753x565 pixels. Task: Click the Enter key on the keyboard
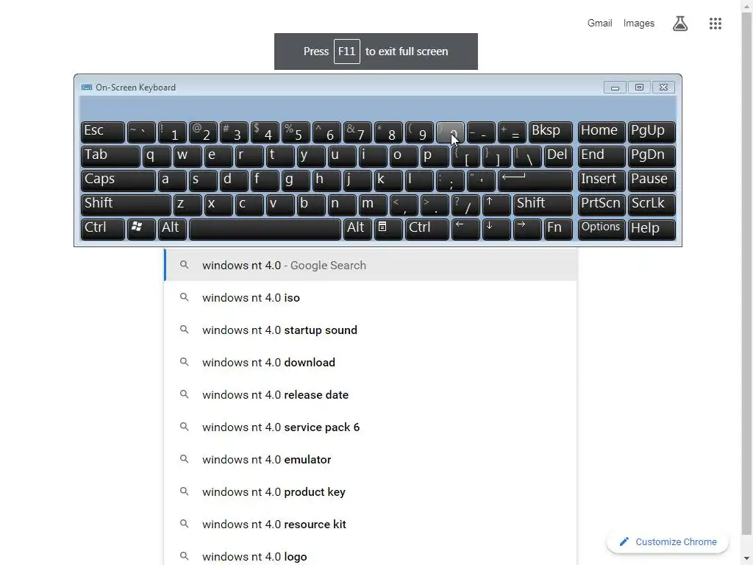[535, 181]
